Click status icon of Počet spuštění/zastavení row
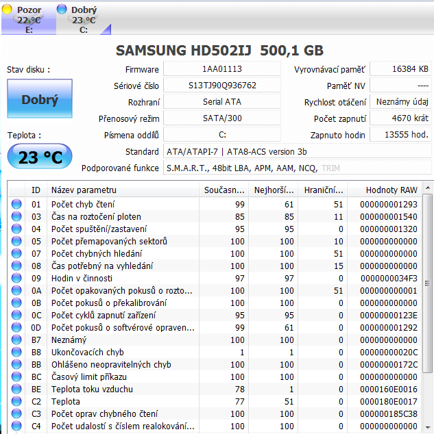 pyautogui.click(x=16, y=229)
